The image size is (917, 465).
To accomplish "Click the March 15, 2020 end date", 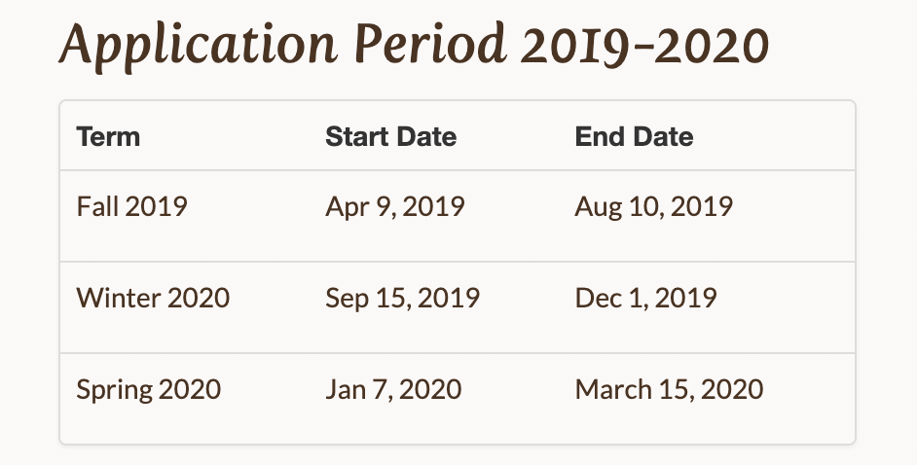I will coord(669,390).
